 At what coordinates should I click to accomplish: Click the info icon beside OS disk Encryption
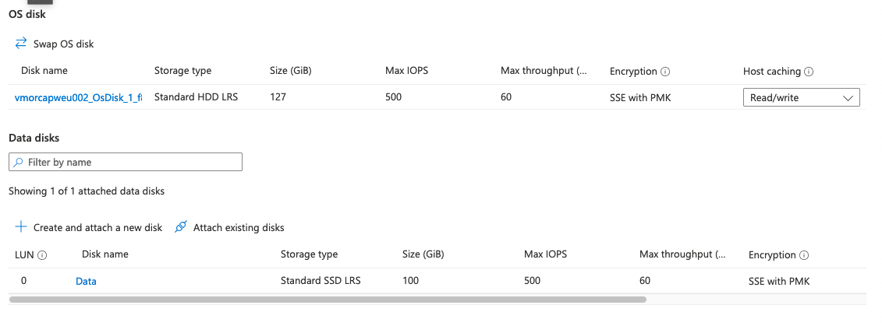pos(665,72)
